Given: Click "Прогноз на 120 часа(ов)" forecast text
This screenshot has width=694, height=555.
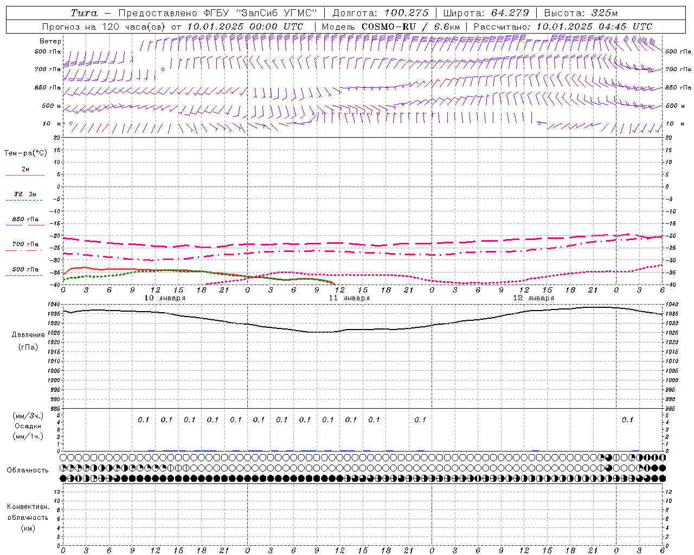Looking at the screenshot, I should 105,27.
